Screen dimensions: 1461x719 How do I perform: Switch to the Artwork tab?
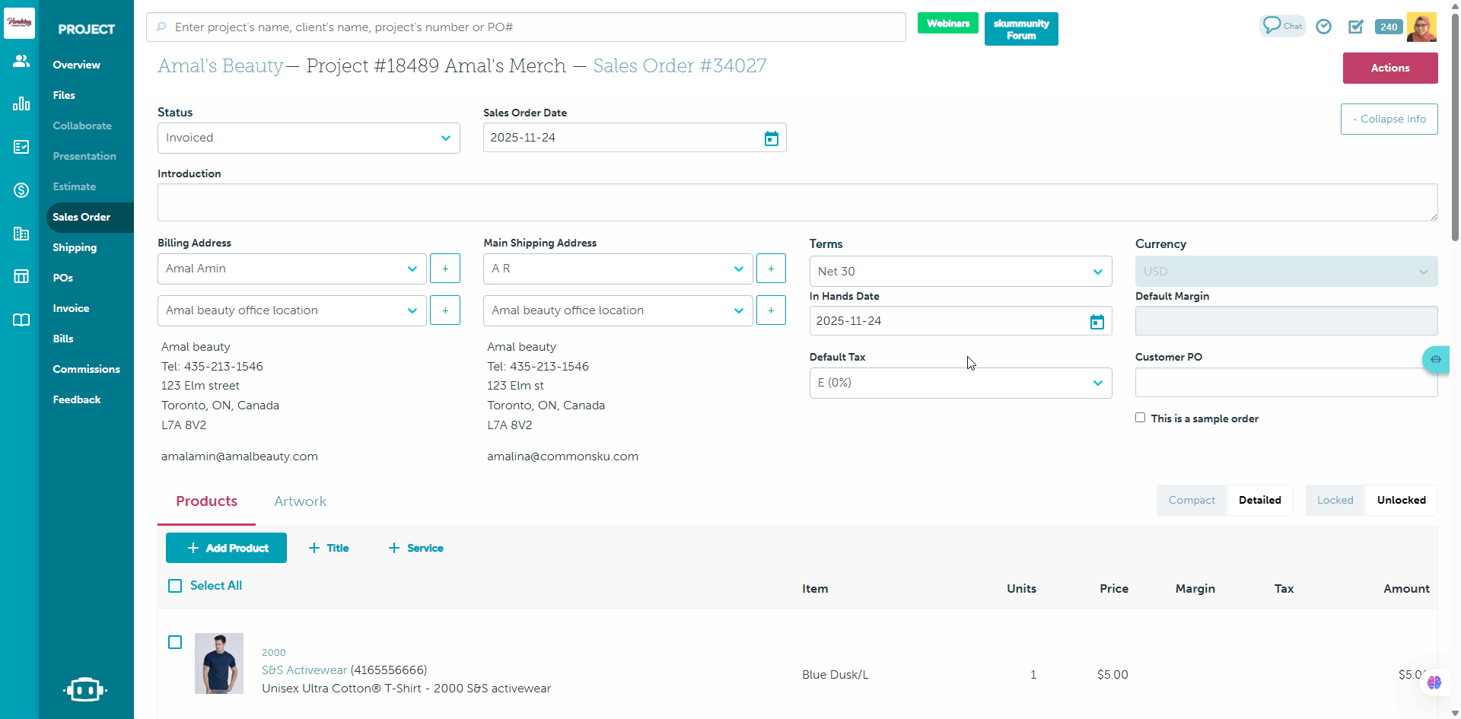click(300, 501)
